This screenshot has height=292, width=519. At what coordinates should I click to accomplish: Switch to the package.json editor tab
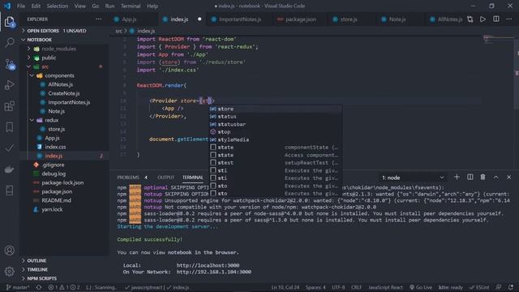[x=301, y=19]
